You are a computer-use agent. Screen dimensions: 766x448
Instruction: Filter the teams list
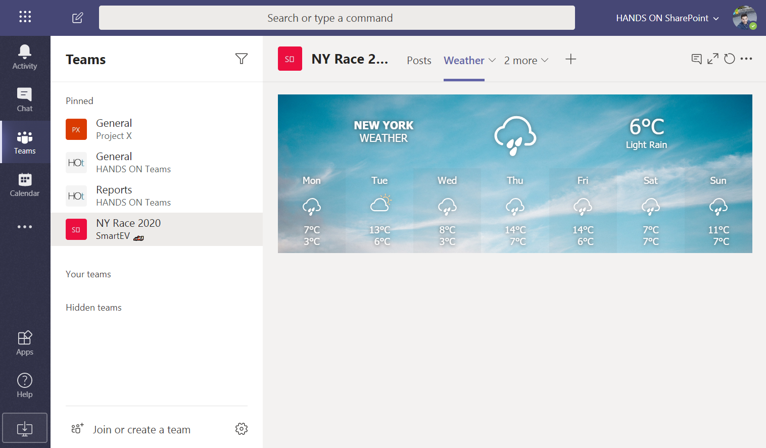click(242, 59)
